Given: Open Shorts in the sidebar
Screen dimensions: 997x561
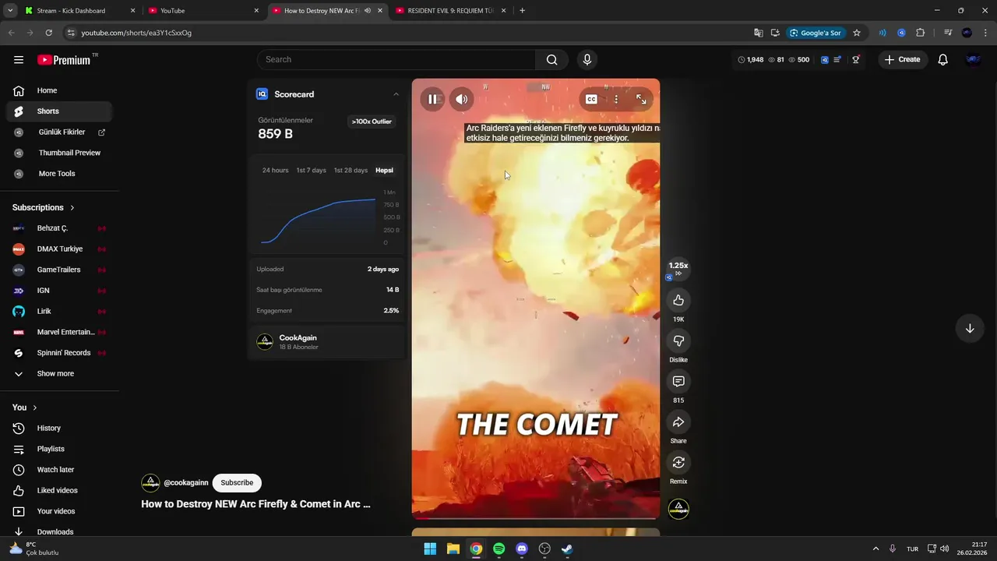Looking at the screenshot, I should [x=59, y=111].
